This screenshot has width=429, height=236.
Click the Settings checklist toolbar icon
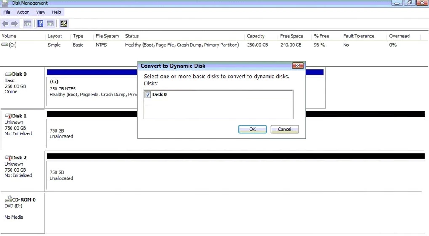coord(64,24)
